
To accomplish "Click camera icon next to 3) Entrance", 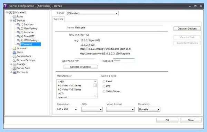I will (x=19, y=32).
